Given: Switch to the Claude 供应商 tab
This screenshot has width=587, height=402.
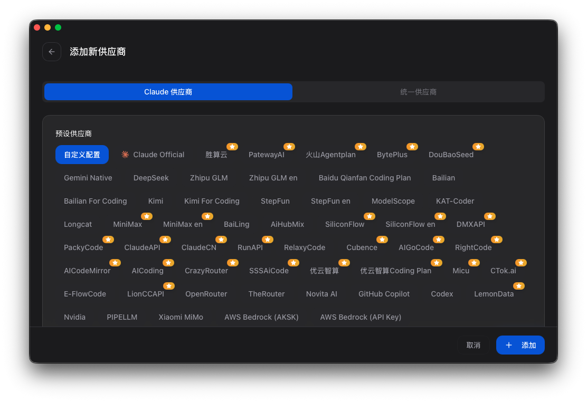Looking at the screenshot, I should (x=168, y=92).
